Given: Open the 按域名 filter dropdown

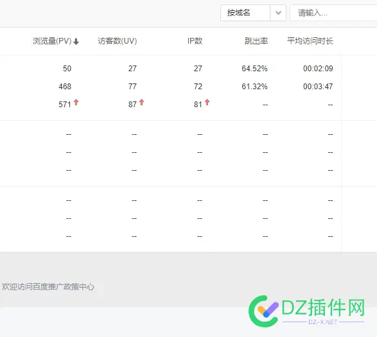Looking at the screenshot, I should (x=253, y=13).
